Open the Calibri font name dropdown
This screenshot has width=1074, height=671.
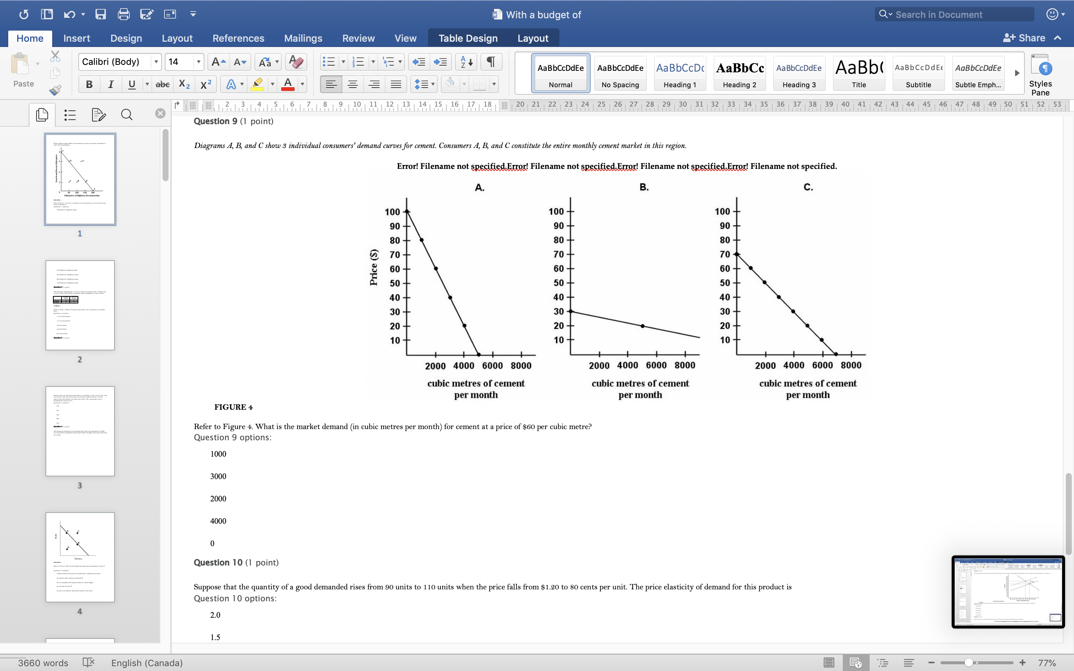coord(156,62)
